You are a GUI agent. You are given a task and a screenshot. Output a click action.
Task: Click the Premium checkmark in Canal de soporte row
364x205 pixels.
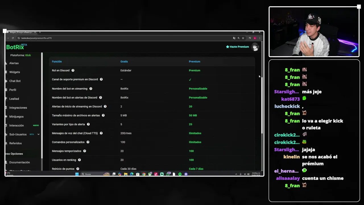190,80
